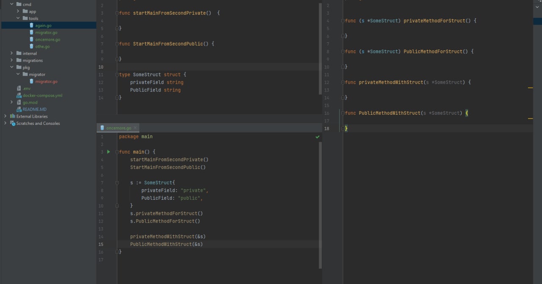Expand External Libraries node
Viewport: 542px width, 284px height.
pos(6,116)
